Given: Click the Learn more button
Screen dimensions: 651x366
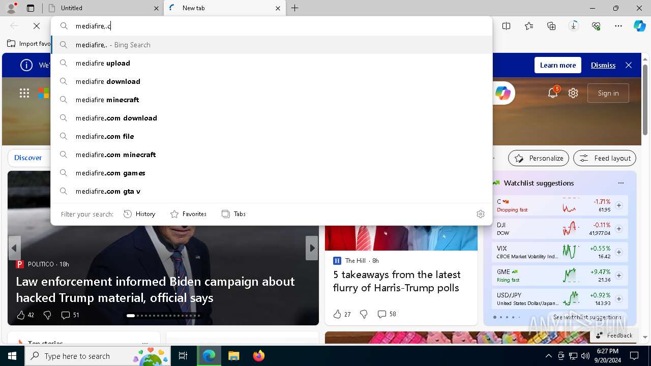Looking at the screenshot, I should (558, 65).
